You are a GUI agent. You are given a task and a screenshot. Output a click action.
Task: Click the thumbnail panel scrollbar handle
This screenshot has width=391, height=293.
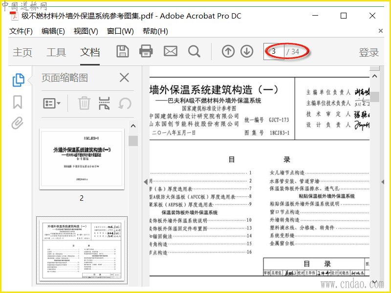point(133,141)
